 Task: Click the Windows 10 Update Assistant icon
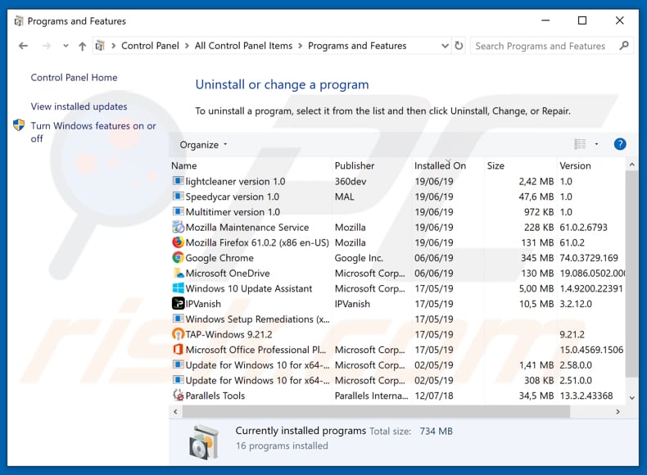coord(178,288)
